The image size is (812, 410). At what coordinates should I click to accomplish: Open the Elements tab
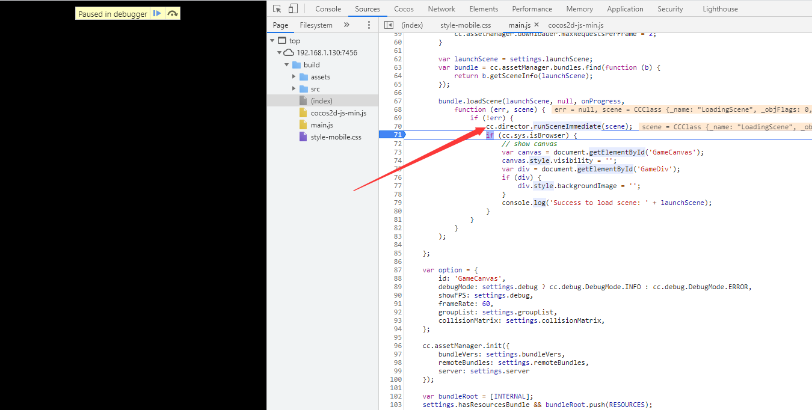(x=484, y=9)
